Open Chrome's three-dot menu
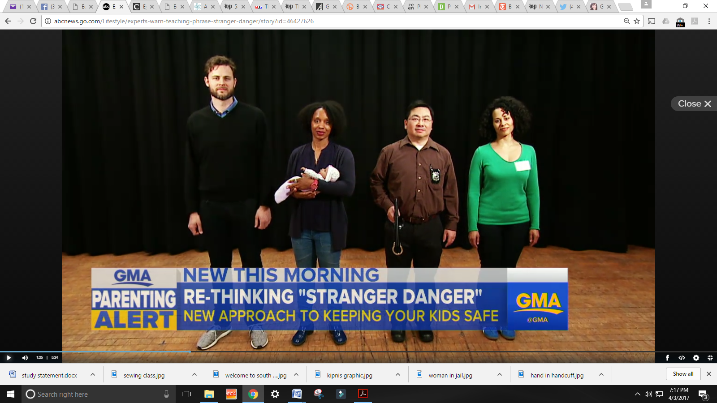The height and width of the screenshot is (403, 717). click(x=709, y=21)
